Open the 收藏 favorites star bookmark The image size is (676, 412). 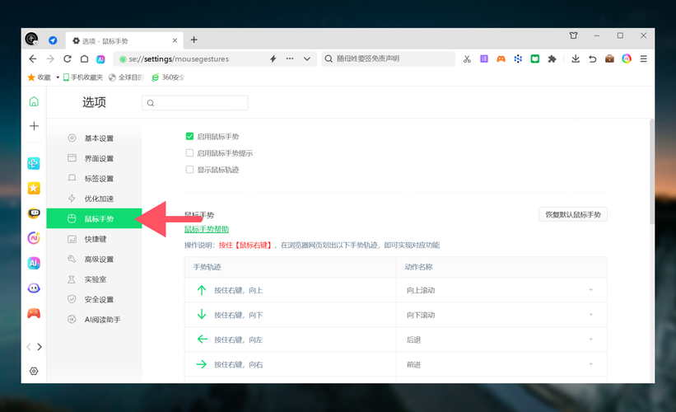(39, 77)
